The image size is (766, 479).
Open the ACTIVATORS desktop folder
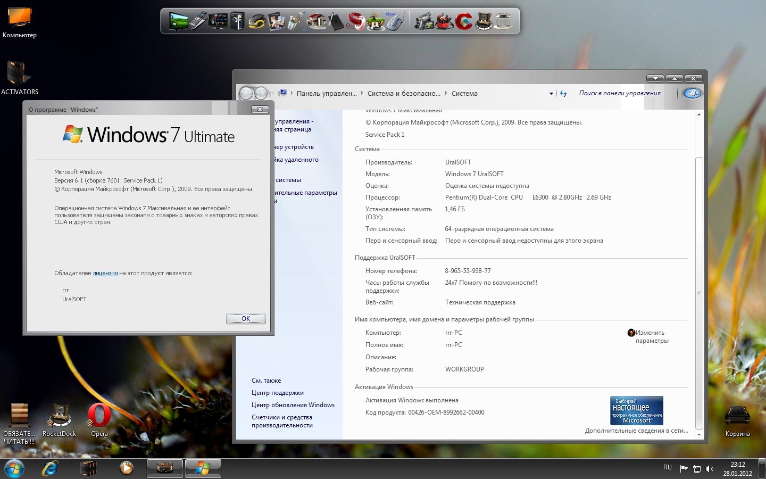(x=20, y=78)
